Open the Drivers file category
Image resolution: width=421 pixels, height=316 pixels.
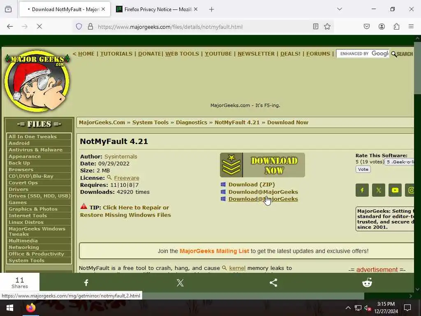pyautogui.click(x=18, y=189)
